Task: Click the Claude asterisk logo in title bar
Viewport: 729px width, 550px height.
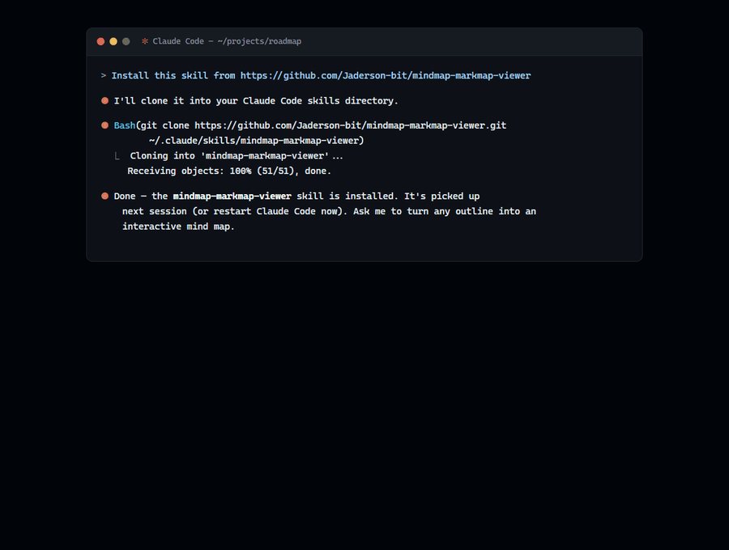Action: [x=145, y=41]
